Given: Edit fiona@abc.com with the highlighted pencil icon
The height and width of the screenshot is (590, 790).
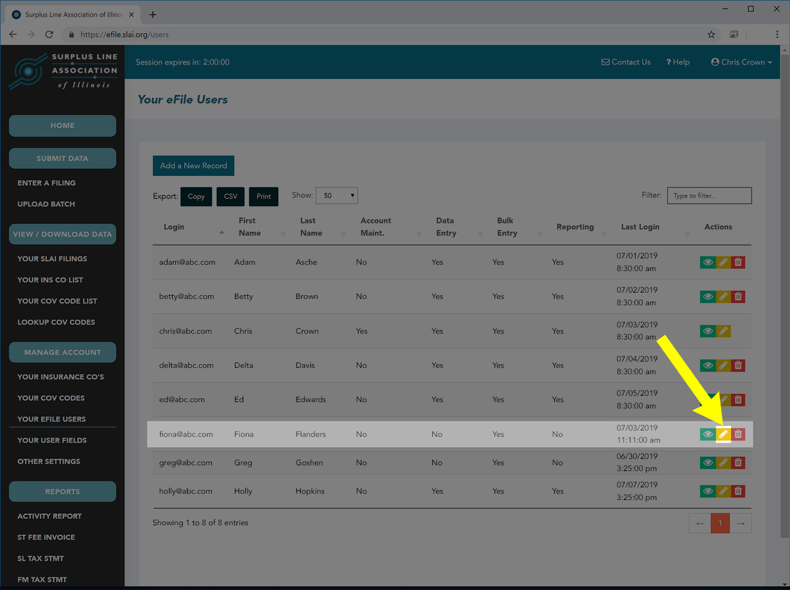Looking at the screenshot, I should [723, 434].
